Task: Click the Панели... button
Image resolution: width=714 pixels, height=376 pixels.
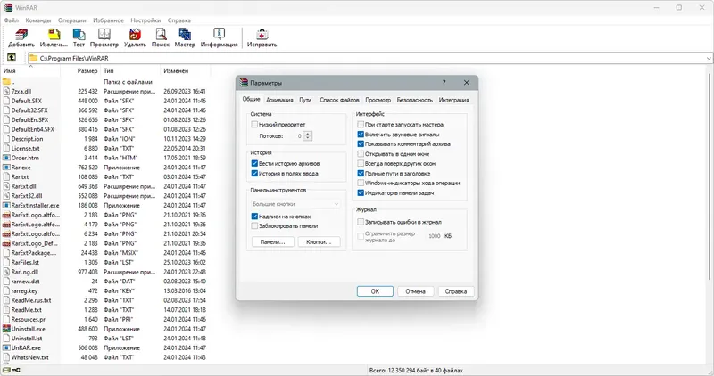Action: (273, 241)
